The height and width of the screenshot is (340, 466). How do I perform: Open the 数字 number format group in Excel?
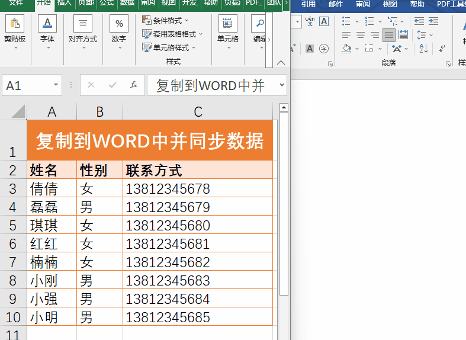click(x=119, y=33)
